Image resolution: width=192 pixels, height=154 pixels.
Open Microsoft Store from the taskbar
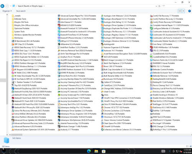[x=103, y=151]
